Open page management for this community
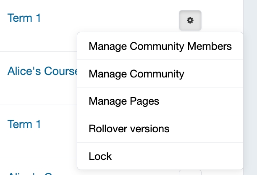 (x=124, y=101)
